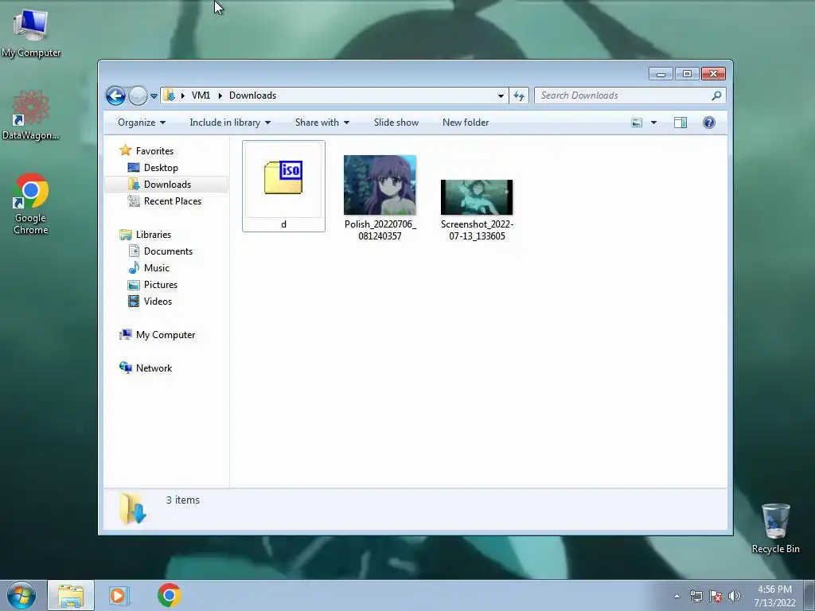This screenshot has width=815, height=611.
Task: Click the Forward navigation arrow
Action: (x=138, y=95)
